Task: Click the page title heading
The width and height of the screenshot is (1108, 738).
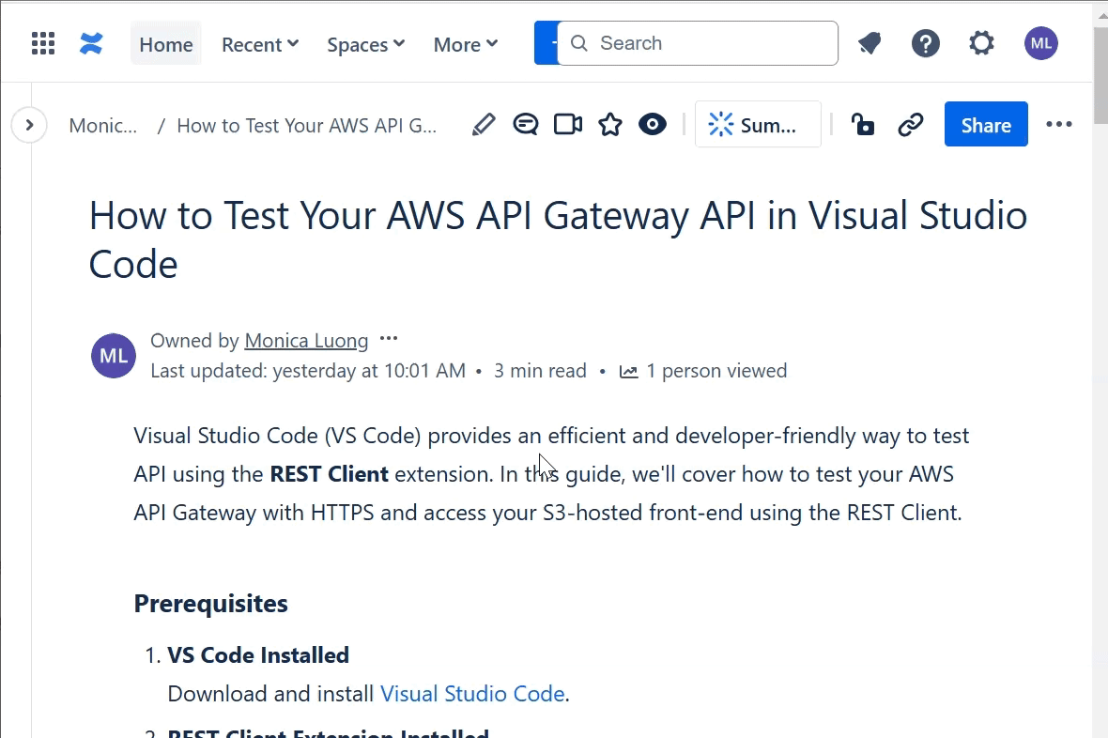Action: (558, 239)
